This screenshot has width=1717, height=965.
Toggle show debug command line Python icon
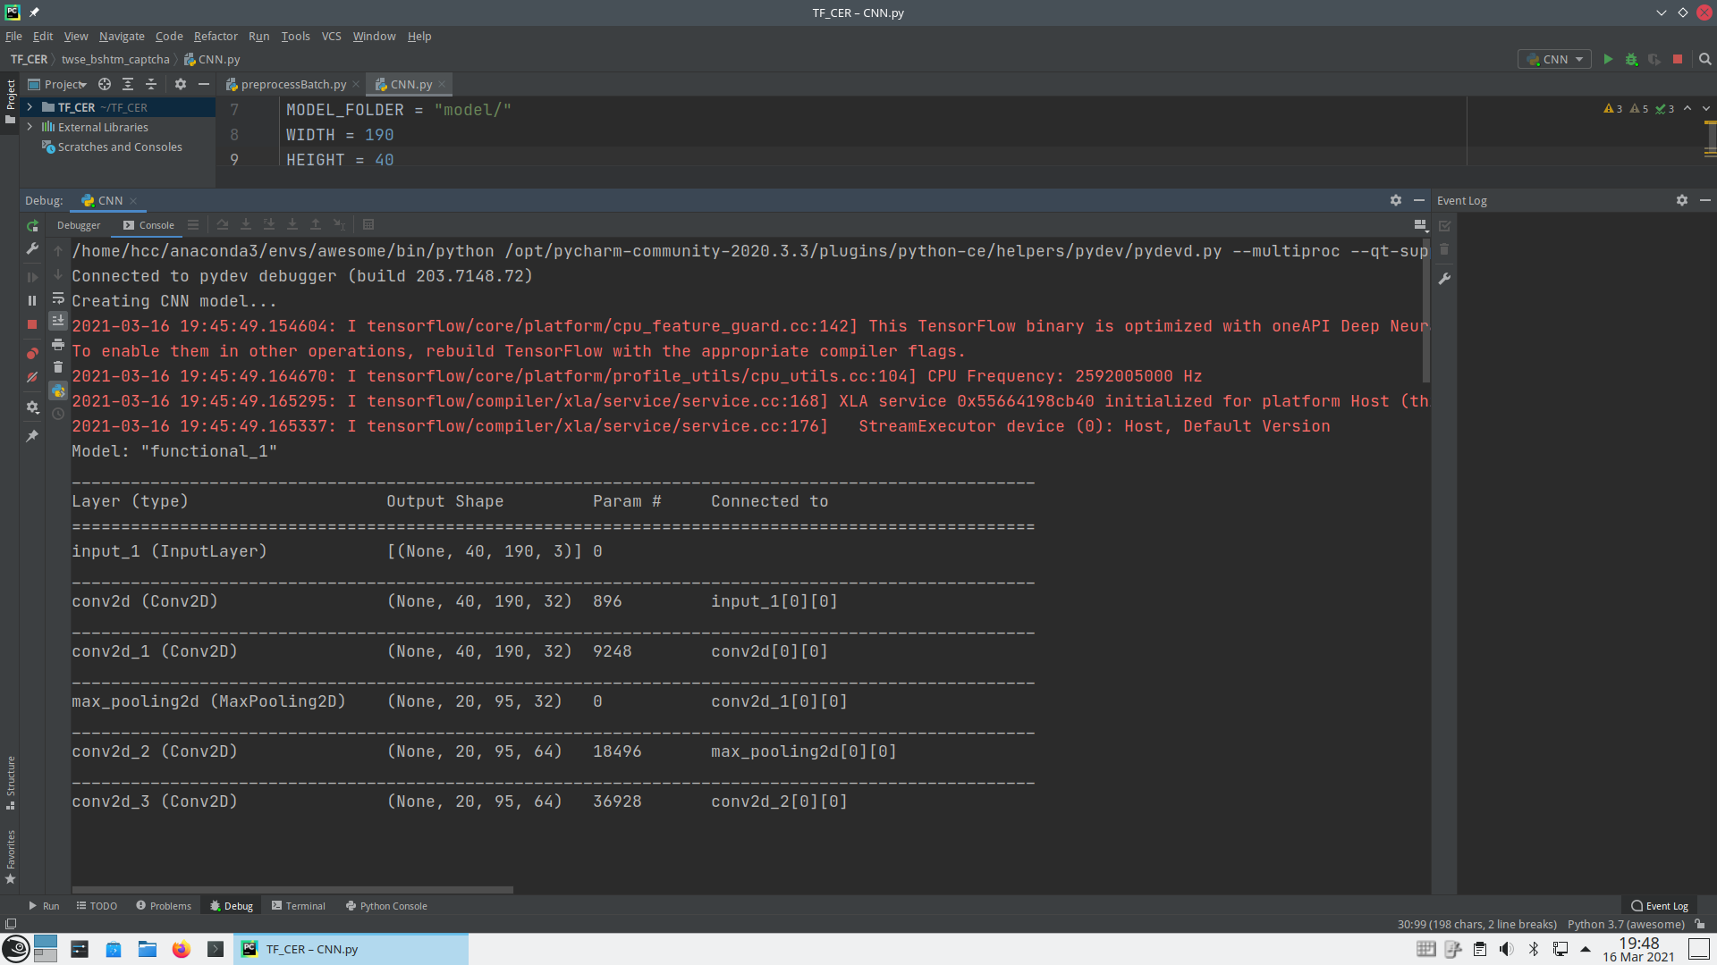click(58, 390)
